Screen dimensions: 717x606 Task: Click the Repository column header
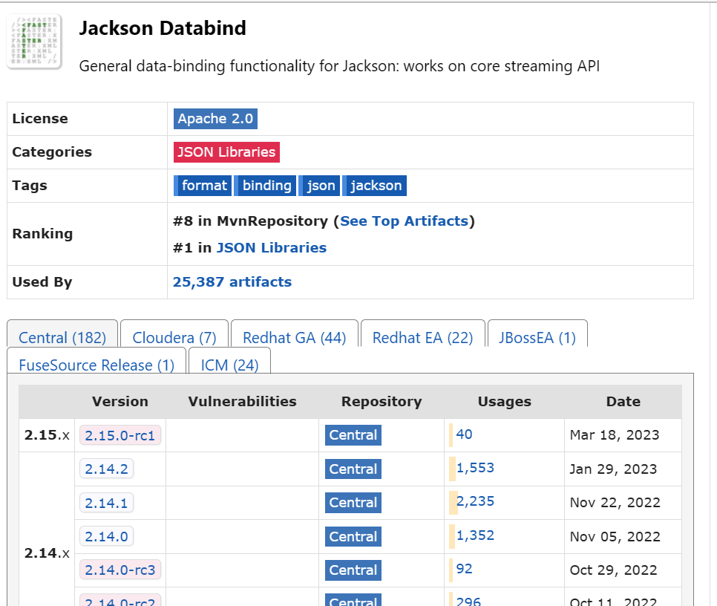[x=382, y=402]
